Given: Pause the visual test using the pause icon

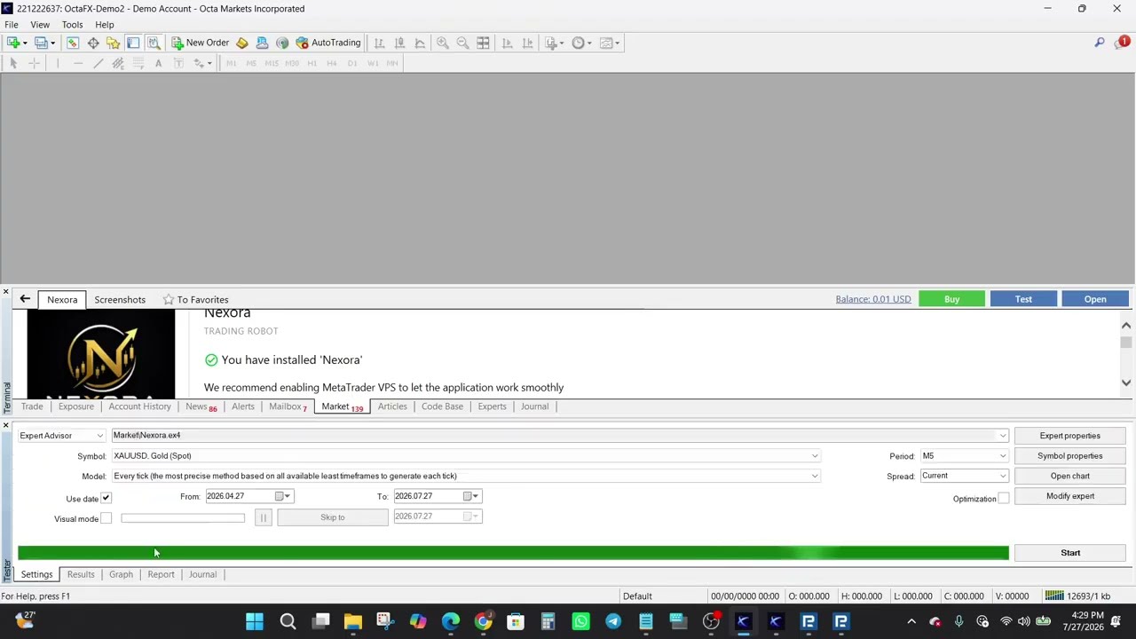Looking at the screenshot, I should coord(263,517).
